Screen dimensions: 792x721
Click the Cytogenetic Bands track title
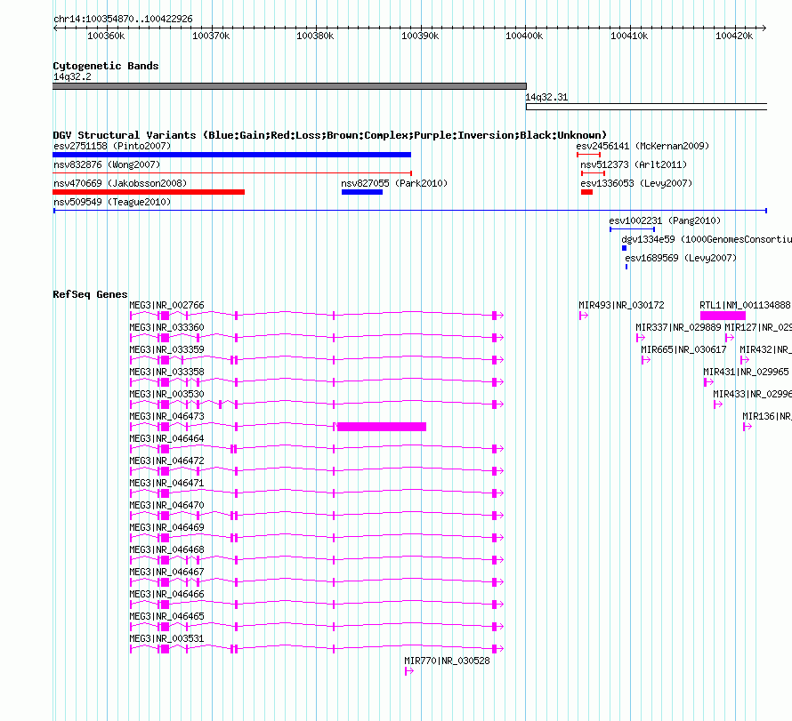click(106, 66)
